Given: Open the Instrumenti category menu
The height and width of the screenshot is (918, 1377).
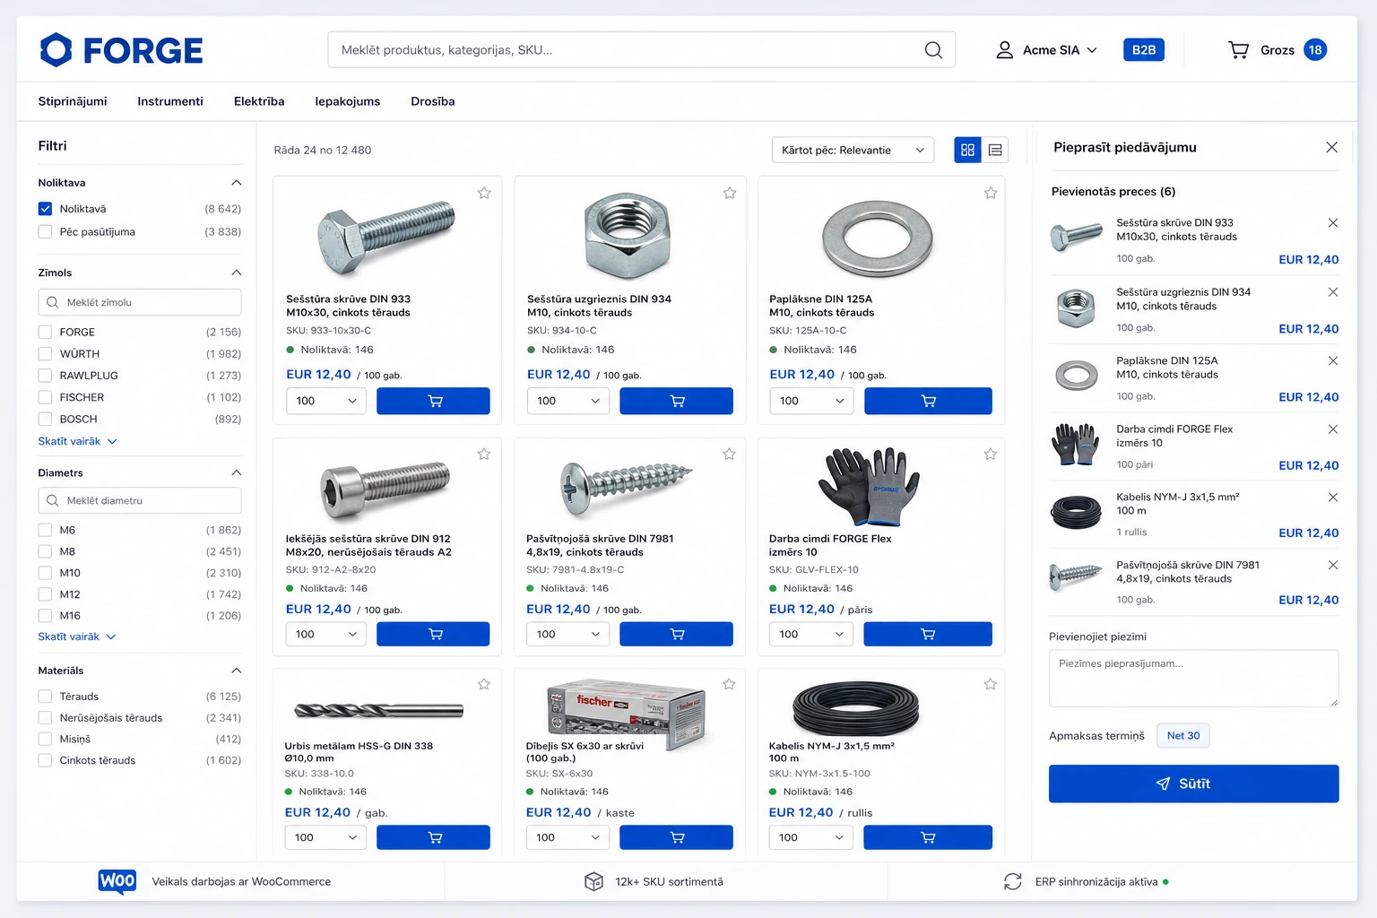Looking at the screenshot, I should 170,101.
